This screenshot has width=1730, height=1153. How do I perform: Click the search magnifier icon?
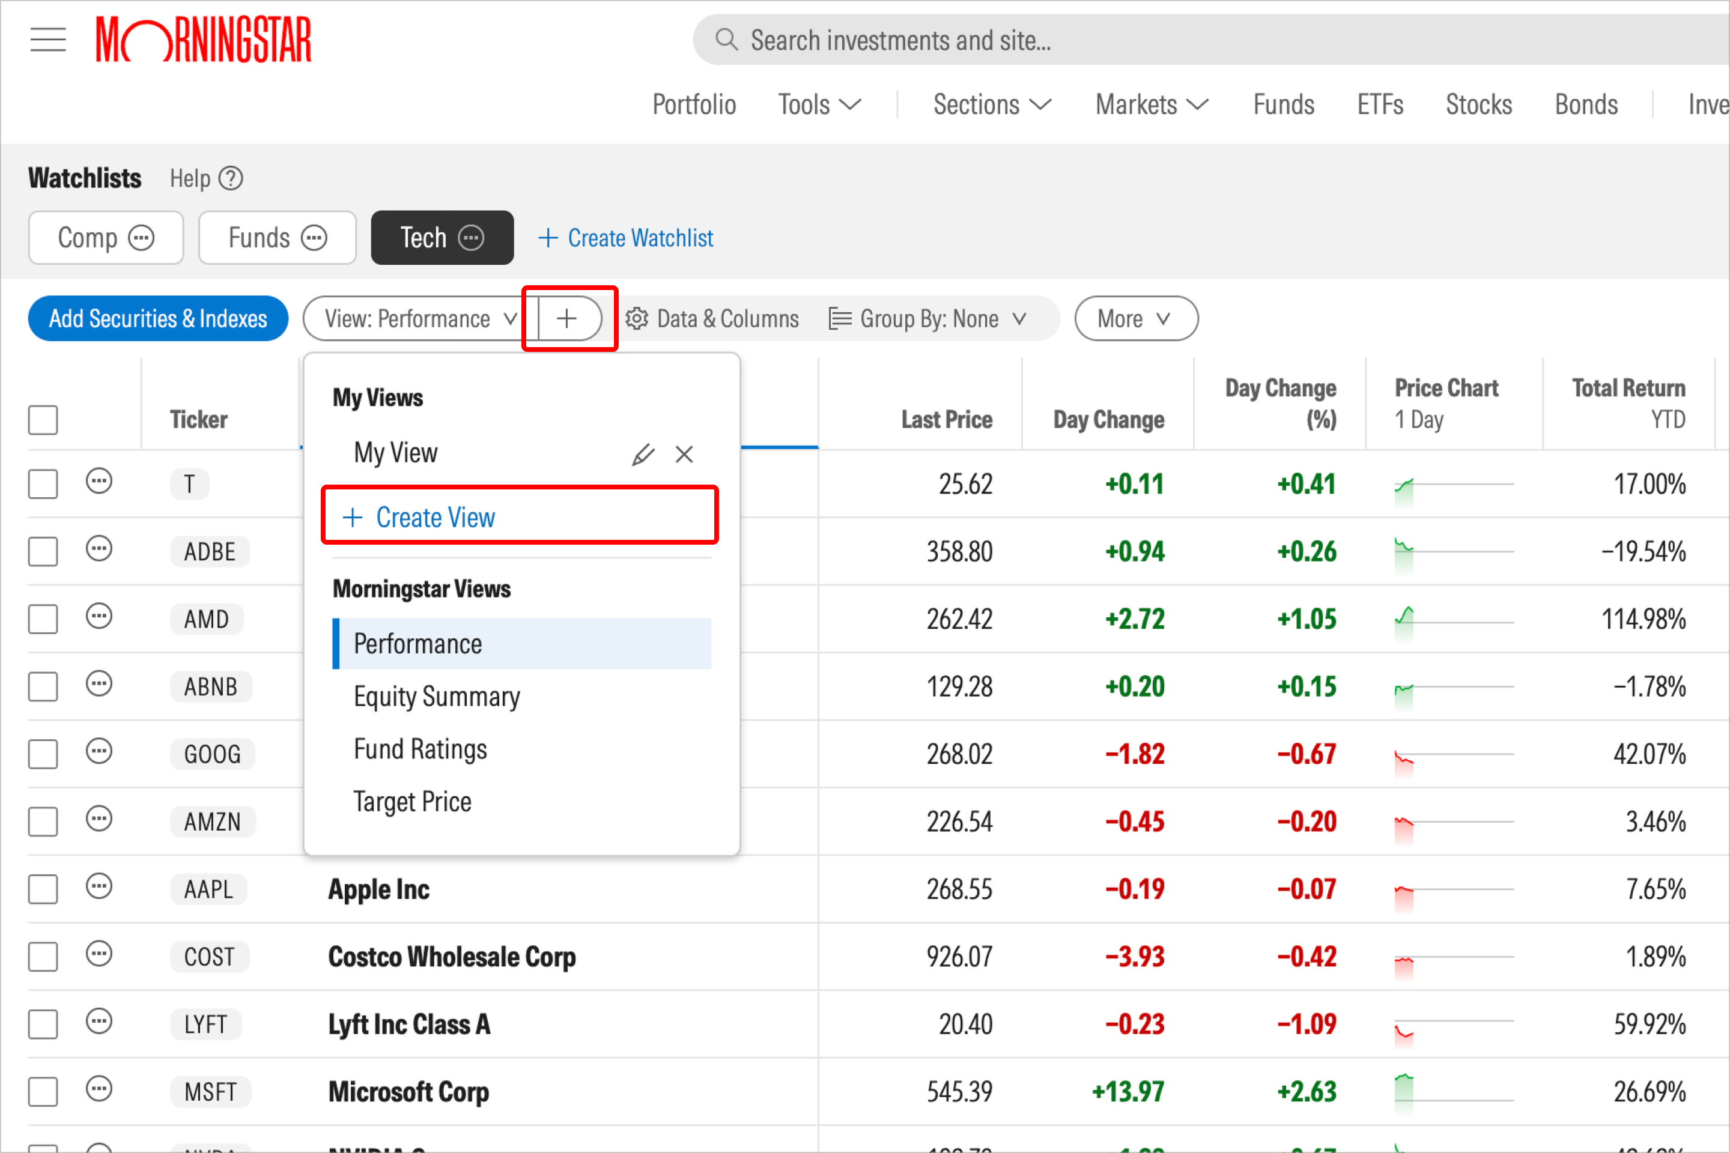726,40
